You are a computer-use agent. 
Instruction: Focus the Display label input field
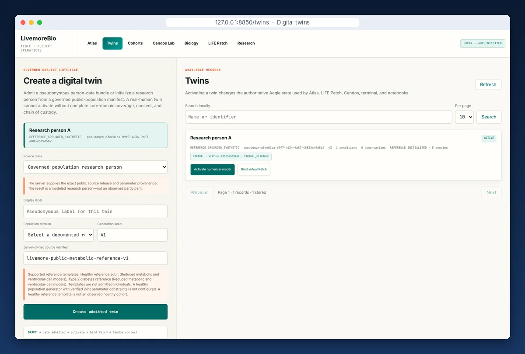[95, 212]
